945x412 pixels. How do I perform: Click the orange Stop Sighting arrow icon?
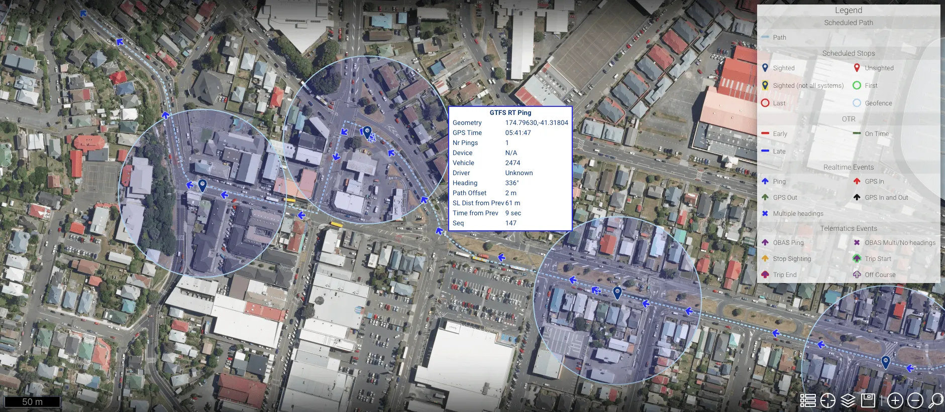tap(765, 258)
